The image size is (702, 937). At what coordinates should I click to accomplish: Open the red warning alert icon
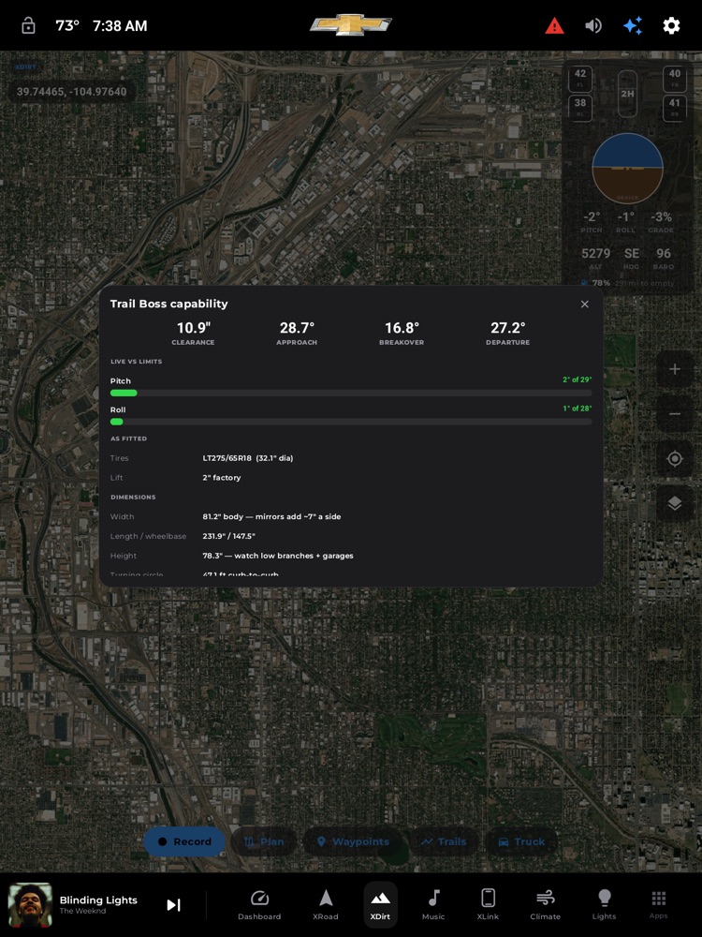click(x=554, y=25)
